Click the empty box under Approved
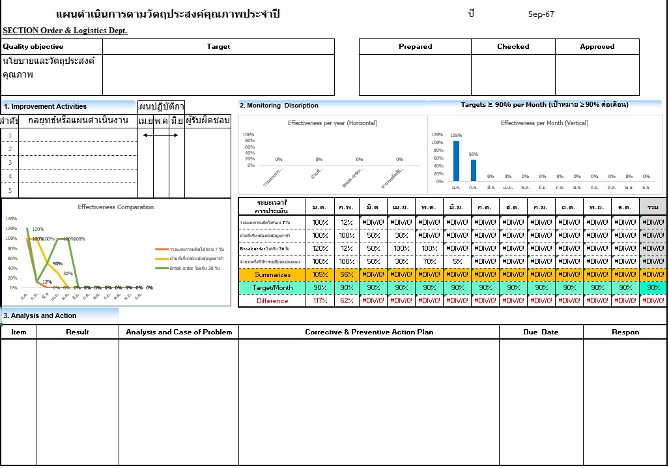 (597, 75)
